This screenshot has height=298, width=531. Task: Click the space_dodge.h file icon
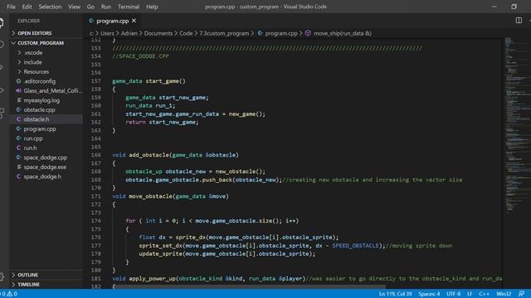click(x=18, y=176)
